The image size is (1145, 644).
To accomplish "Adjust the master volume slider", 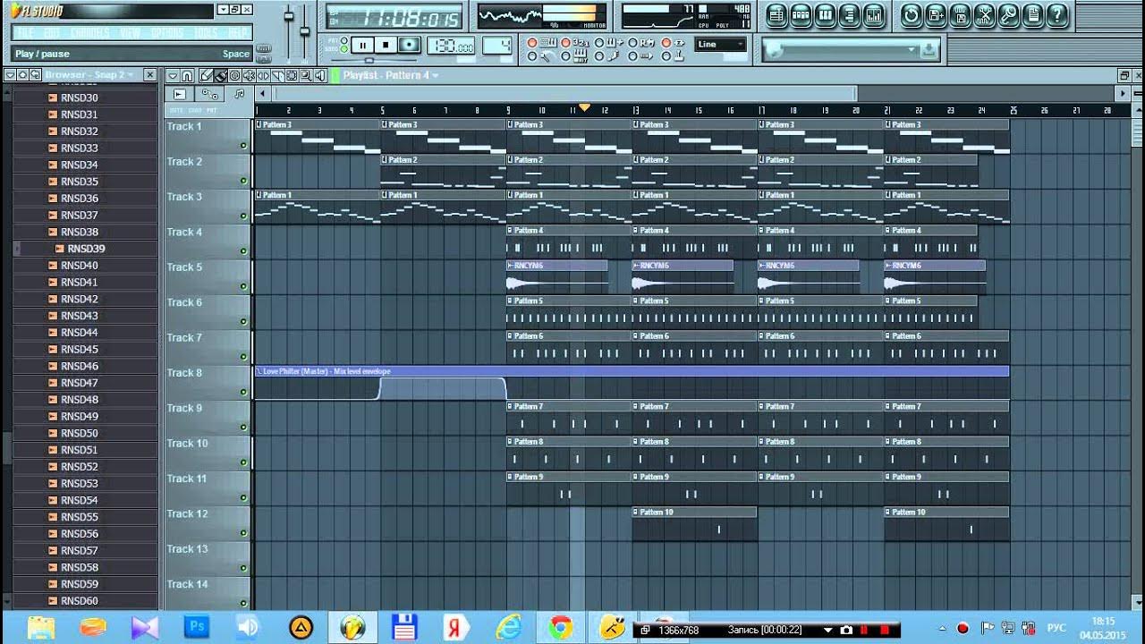I will [x=288, y=15].
